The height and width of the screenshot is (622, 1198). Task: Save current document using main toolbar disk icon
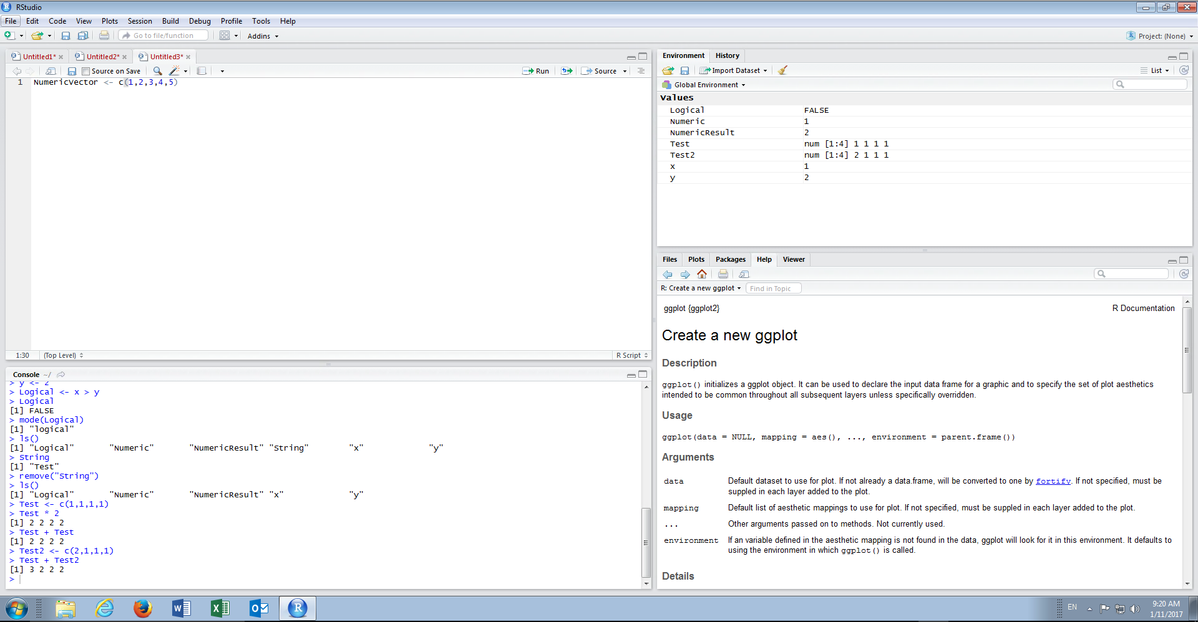(66, 36)
